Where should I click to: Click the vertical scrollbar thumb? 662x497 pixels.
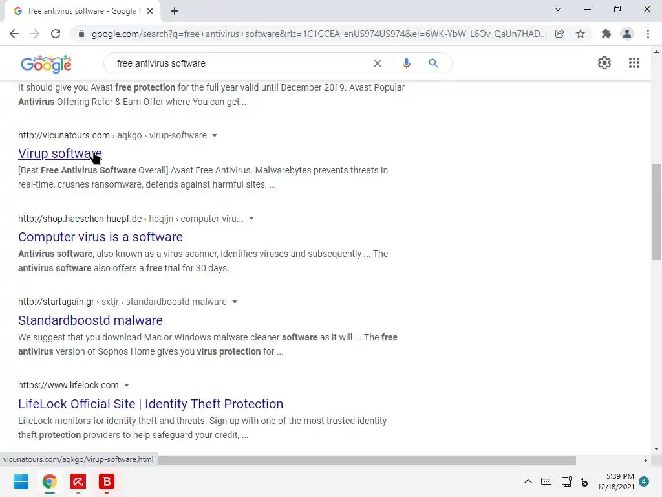coord(657,212)
